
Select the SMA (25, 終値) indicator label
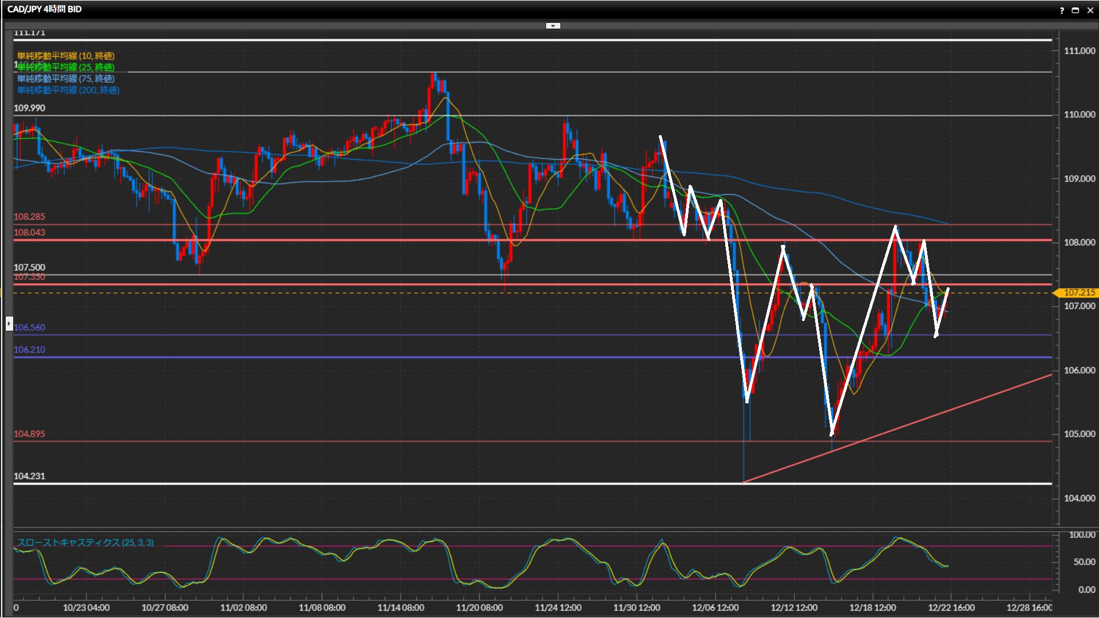tap(66, 67)
